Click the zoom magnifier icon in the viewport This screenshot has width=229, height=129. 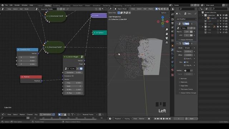pyautogui.click(x=167, y=29)
